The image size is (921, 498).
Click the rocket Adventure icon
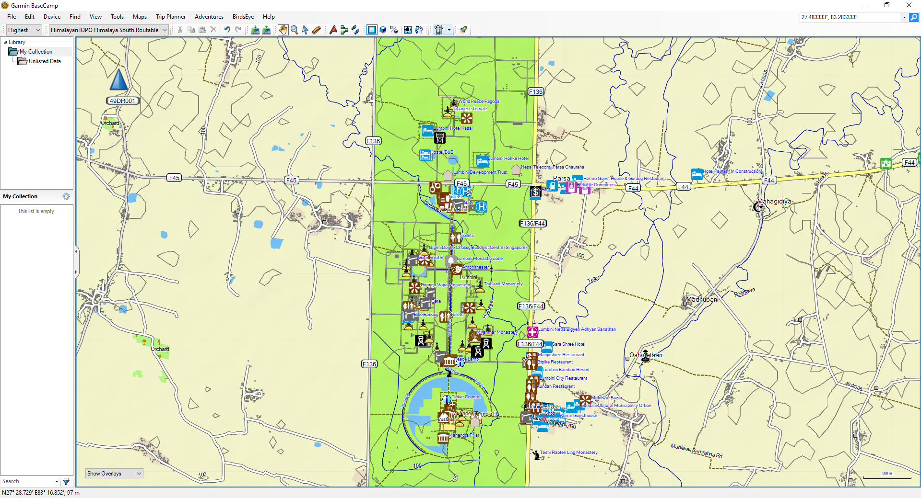point(463,30)
